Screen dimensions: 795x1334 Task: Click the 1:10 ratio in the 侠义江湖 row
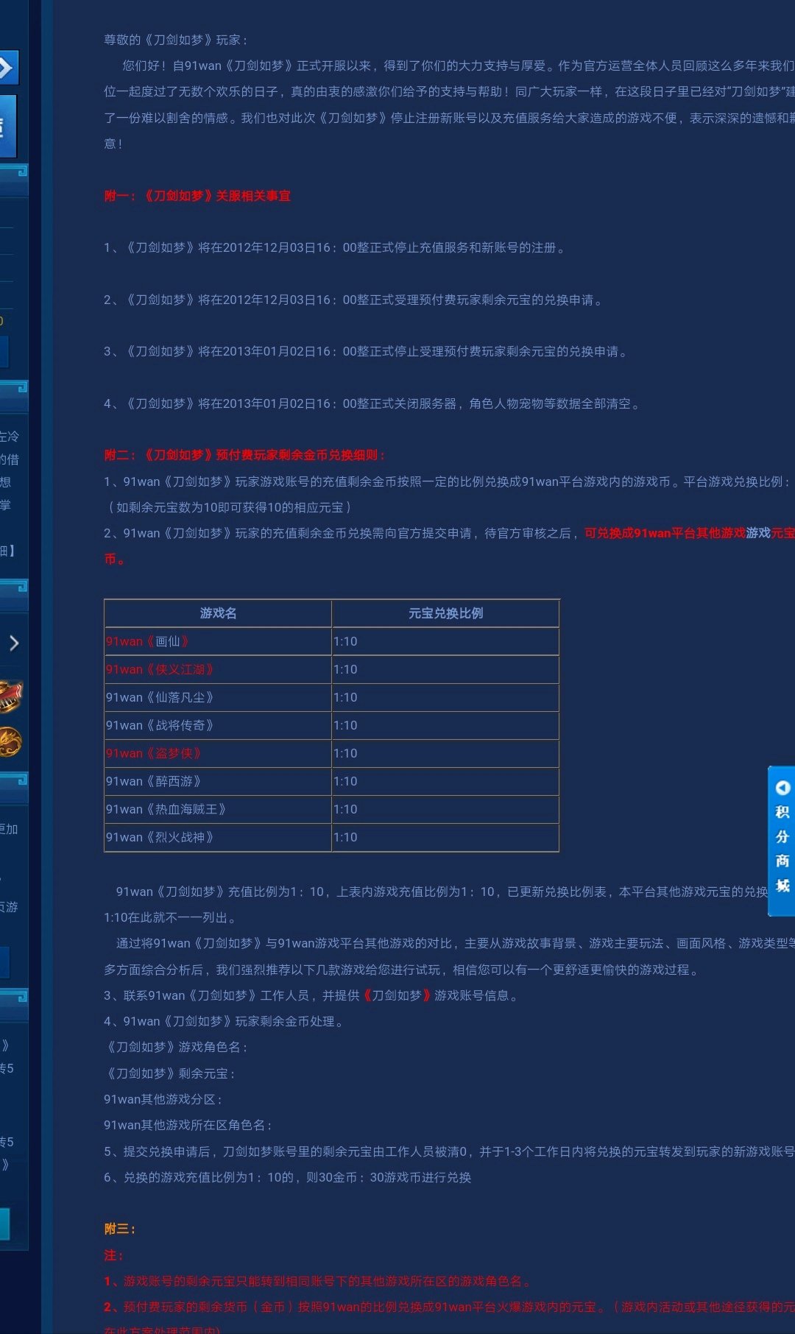[x=345, y=669]
